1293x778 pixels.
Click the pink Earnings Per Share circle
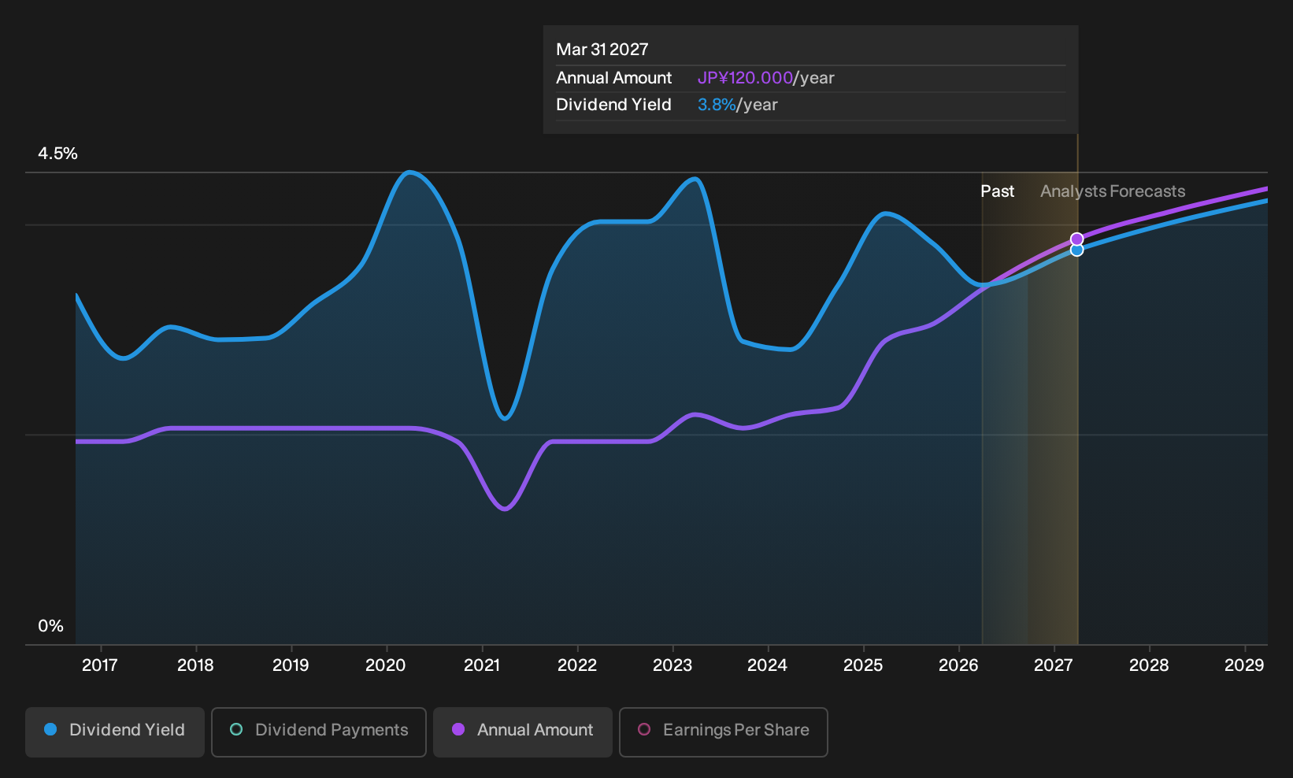[644, 730]
